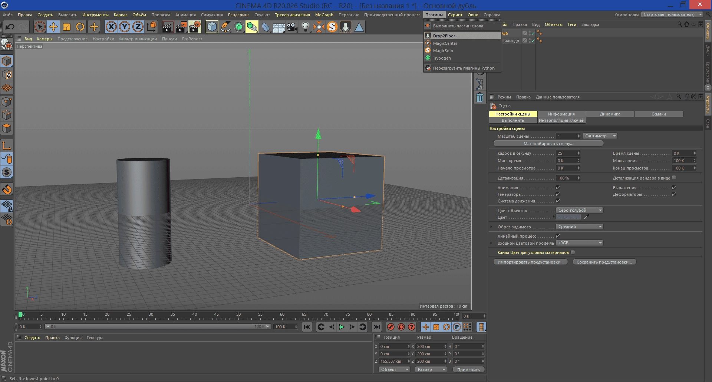Activate the Move tool
Viewport: 712px width, 382px height.
[53, 27]
